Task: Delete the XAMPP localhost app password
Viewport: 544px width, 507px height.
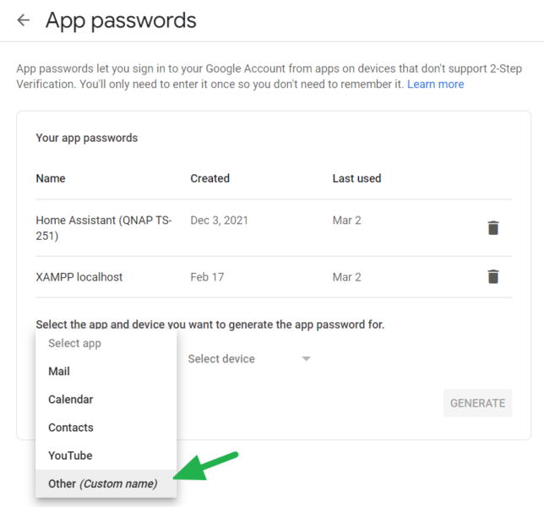Action: point(493,276)
